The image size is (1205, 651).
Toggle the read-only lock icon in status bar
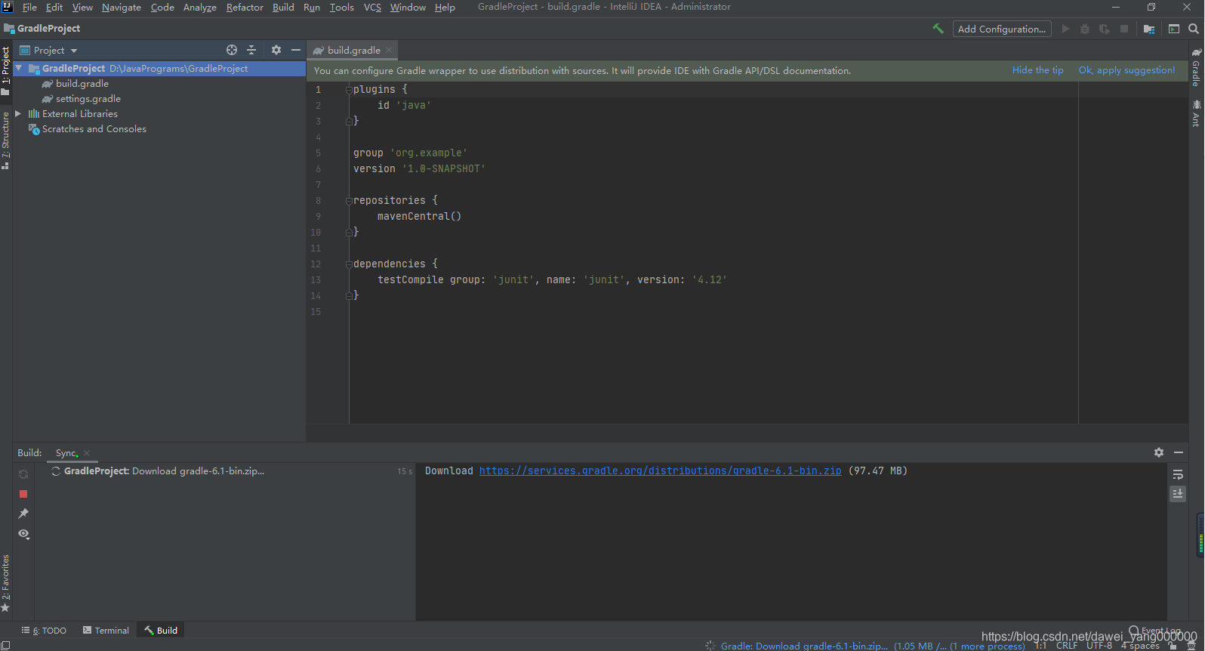[1173, 646]
